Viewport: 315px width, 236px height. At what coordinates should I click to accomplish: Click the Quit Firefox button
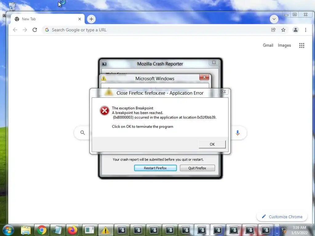(197, 168)
